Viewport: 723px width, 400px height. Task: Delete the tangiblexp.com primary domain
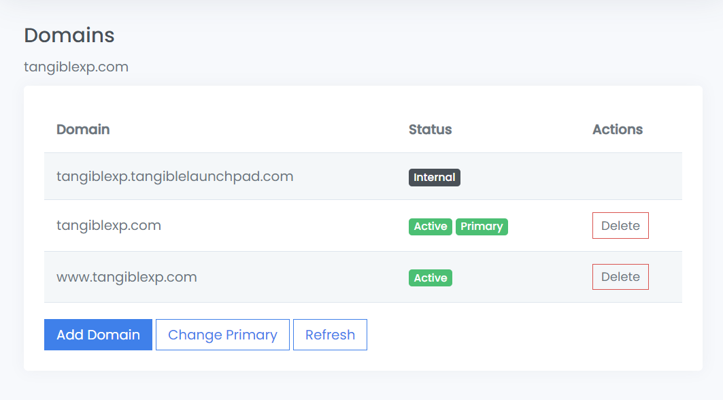tap(620, 226)
